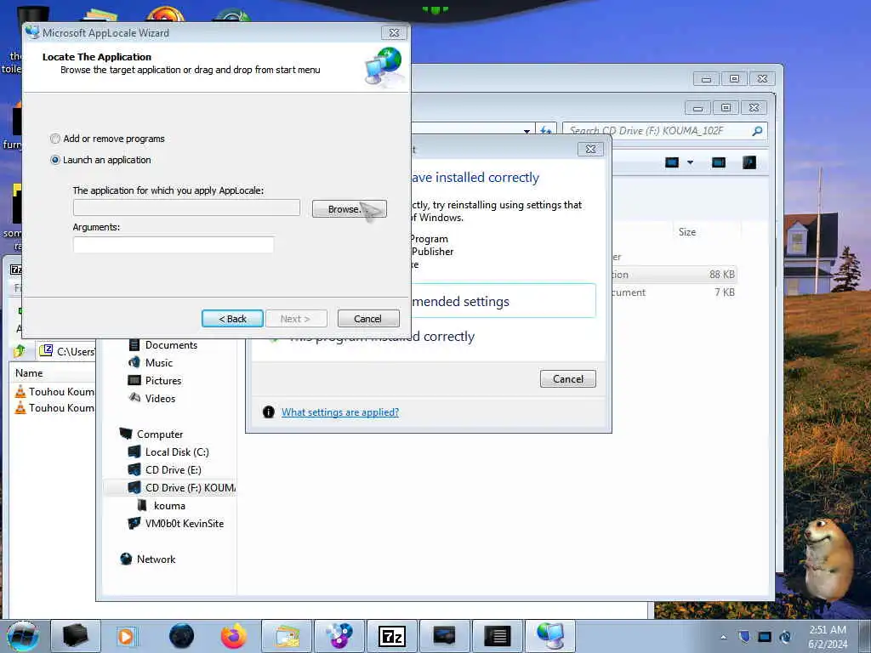This screenshot has height=653, width=871.
Task: Select the file row sized 88 KB
Action: 674,275
